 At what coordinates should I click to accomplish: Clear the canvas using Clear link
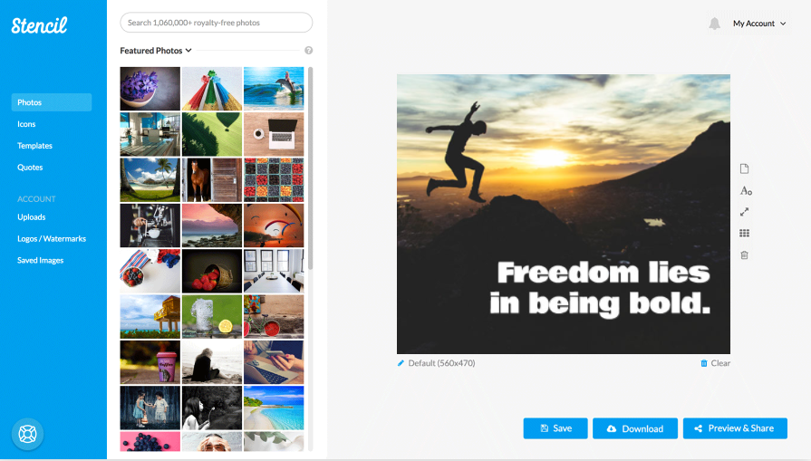pos(715,363)
